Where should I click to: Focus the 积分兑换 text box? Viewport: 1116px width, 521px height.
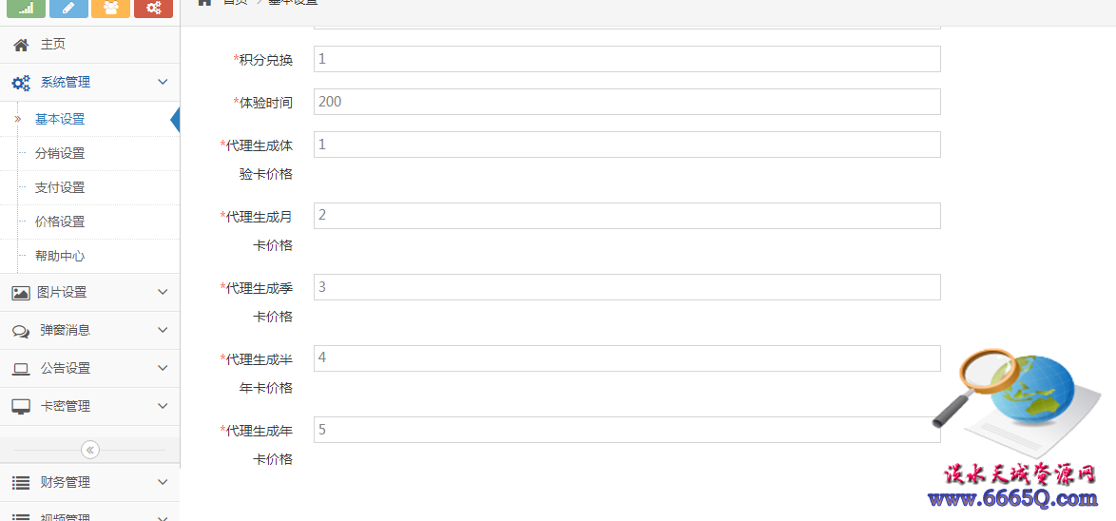pos(627,59)
